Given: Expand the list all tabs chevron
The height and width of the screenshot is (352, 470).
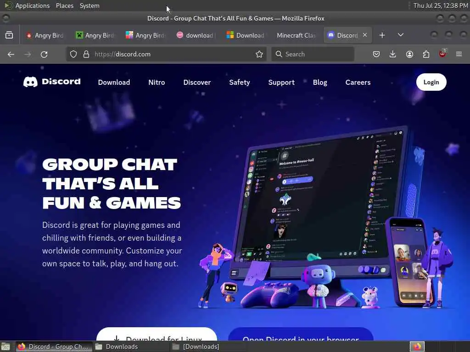Looking at the screenshot, I should (x=400, y=35).
